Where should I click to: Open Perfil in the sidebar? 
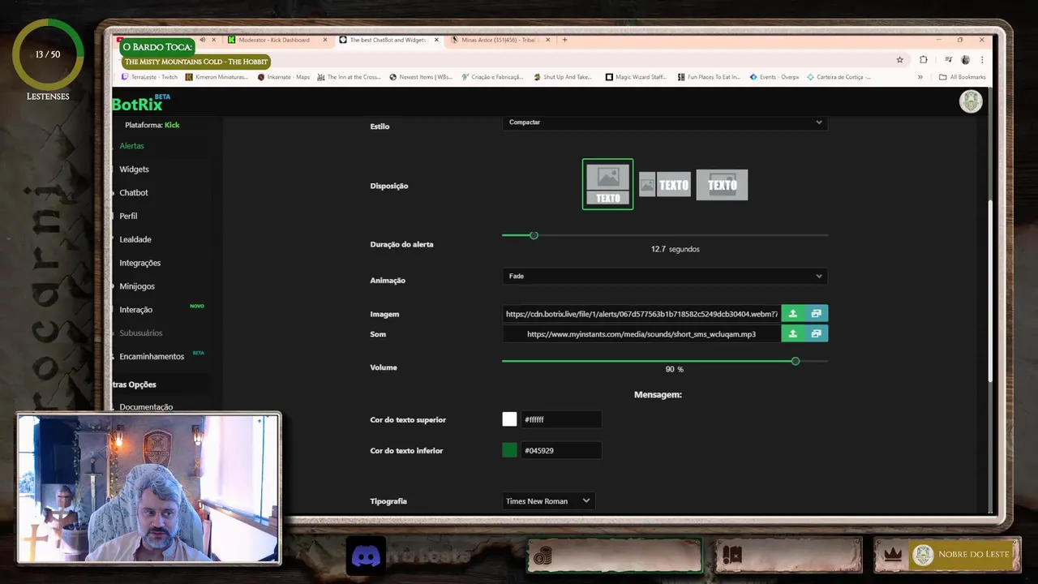click(128, 217)
